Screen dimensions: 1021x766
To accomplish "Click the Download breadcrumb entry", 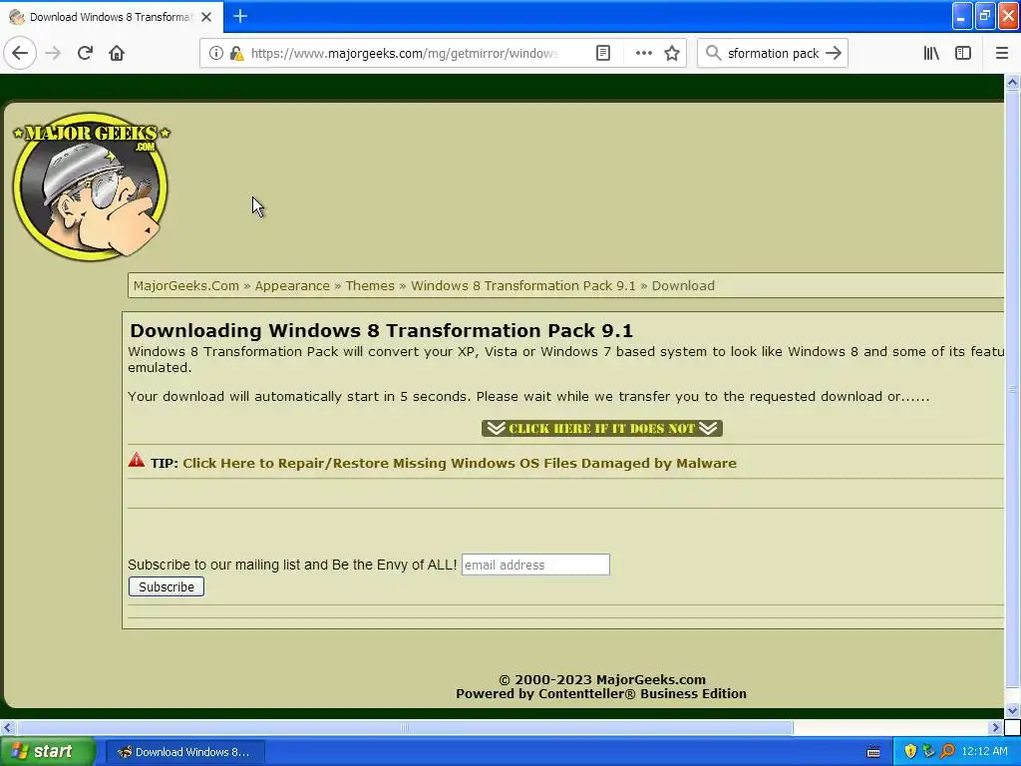I will pyautogui.click(x=683, y=286).
